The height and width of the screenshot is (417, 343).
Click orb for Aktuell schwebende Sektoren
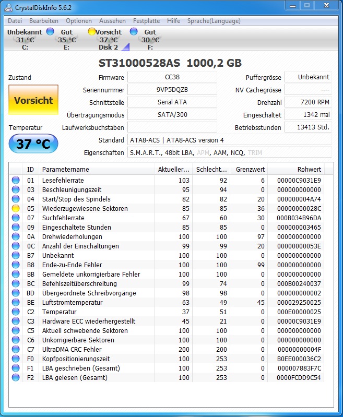pos(16,330)
